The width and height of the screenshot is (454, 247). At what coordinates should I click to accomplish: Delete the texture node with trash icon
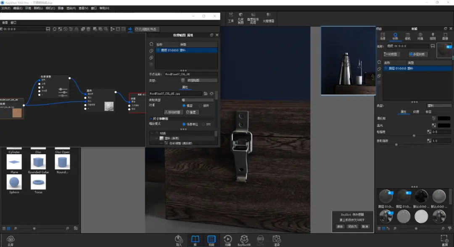click(183, 80)
